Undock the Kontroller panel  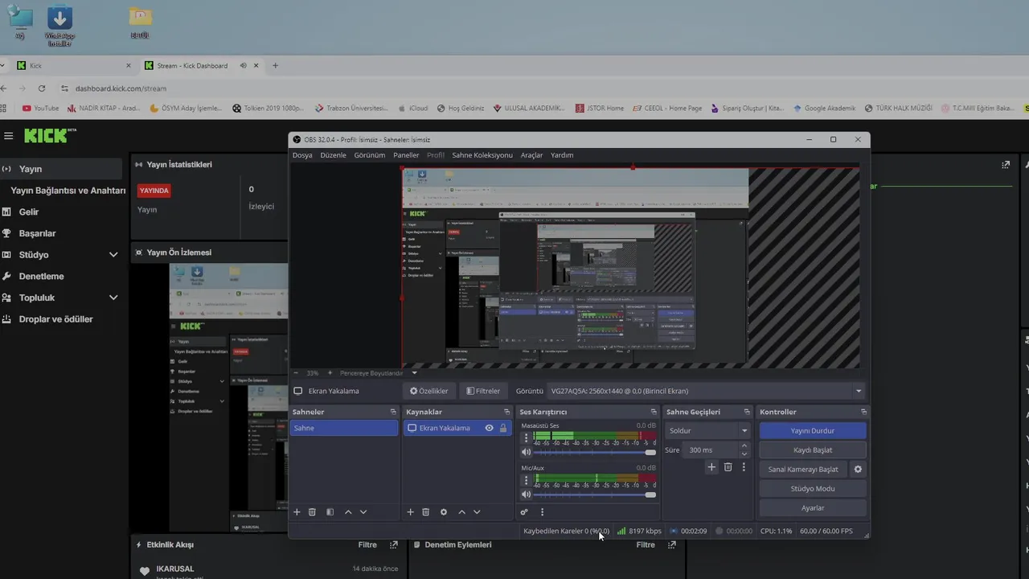pos(863,412)
